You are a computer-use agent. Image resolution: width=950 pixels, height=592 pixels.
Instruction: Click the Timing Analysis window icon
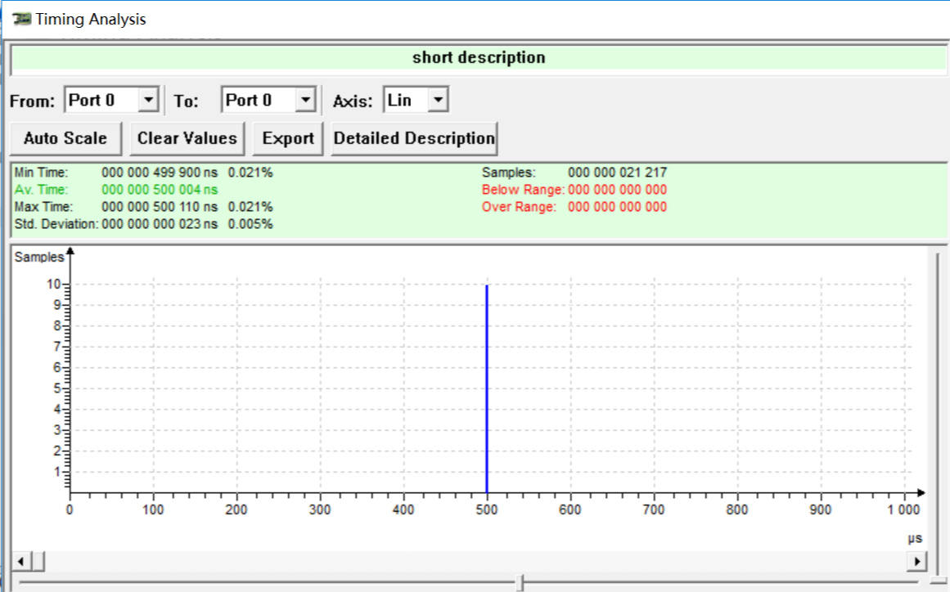click(x=21, y=20)
